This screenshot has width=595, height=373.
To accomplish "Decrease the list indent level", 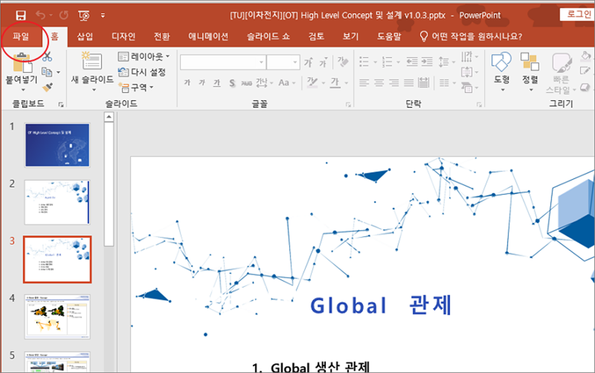I will click(x=412, y=61).
